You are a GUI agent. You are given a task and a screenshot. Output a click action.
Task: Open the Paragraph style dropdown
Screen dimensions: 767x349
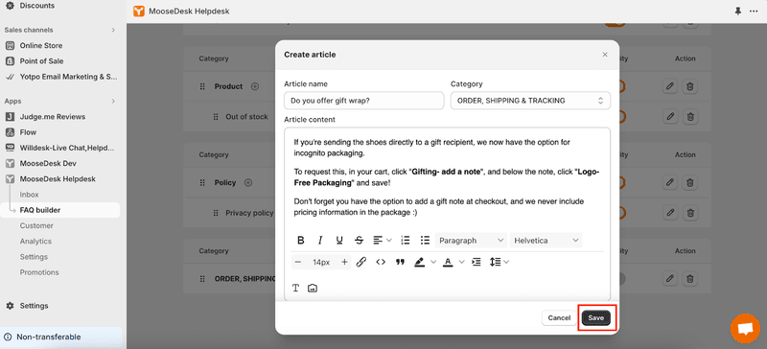click(471, 241)
